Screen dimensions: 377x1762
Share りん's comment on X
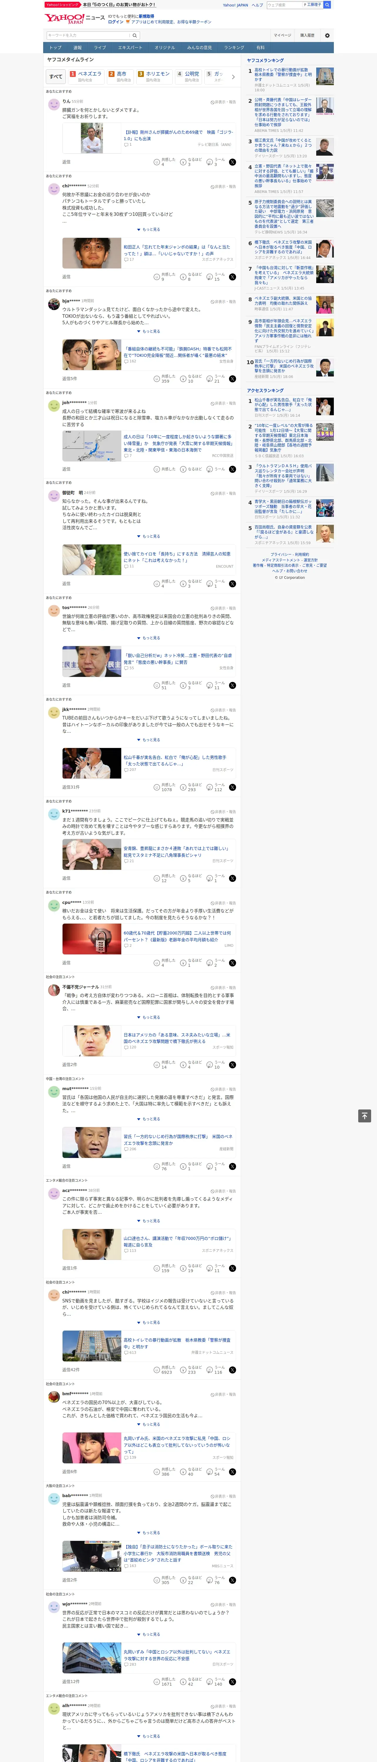[233, 162]
